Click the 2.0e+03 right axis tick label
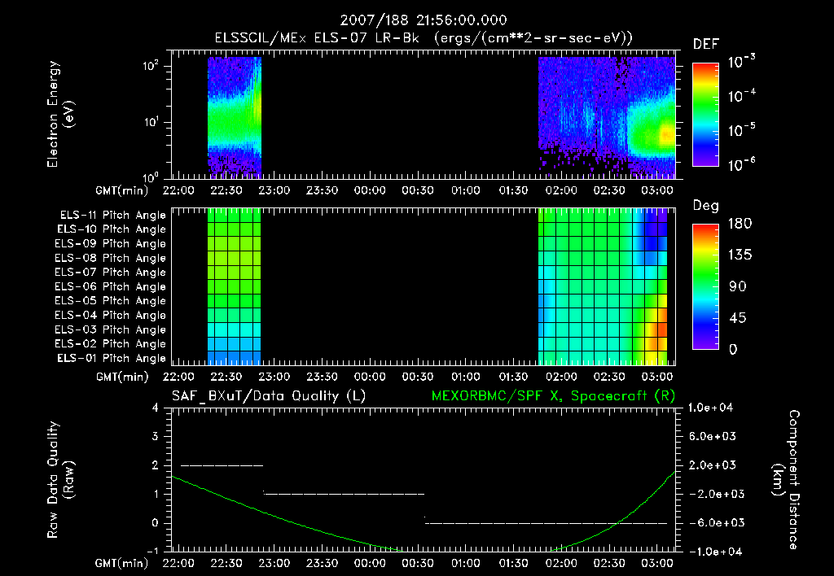834x576 pixels. 713,465
